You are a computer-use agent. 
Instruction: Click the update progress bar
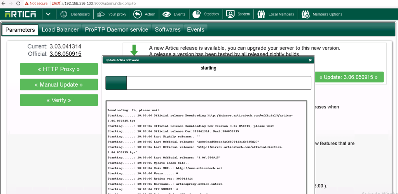coord(208,83)
